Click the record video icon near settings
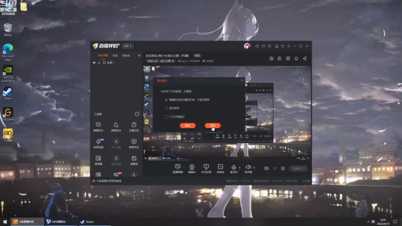Image resolution: width=402 pixels, height=226 pixels. point(267,168)
